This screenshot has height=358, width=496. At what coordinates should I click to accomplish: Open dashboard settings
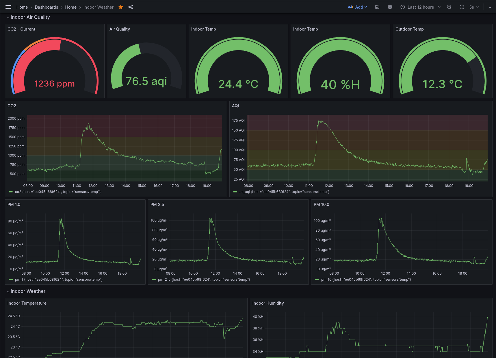(x=390, y=7)
